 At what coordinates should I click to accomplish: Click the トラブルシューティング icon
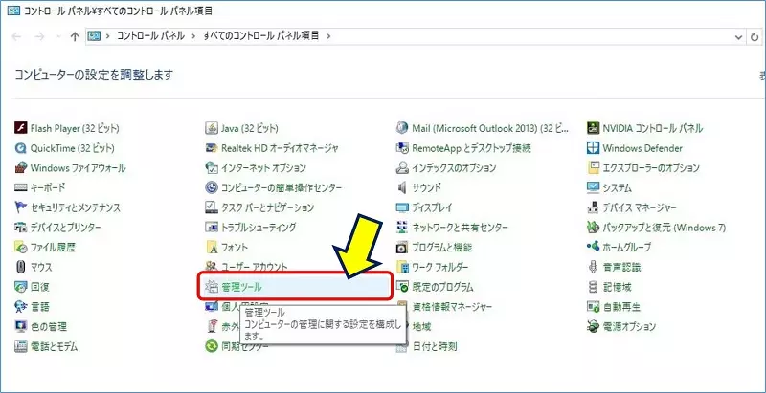(x=211, y=228)
